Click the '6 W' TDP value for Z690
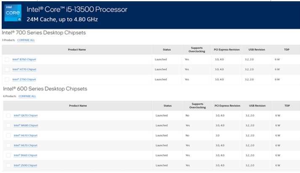The image size is (300, 173). (x=278, y=165)
